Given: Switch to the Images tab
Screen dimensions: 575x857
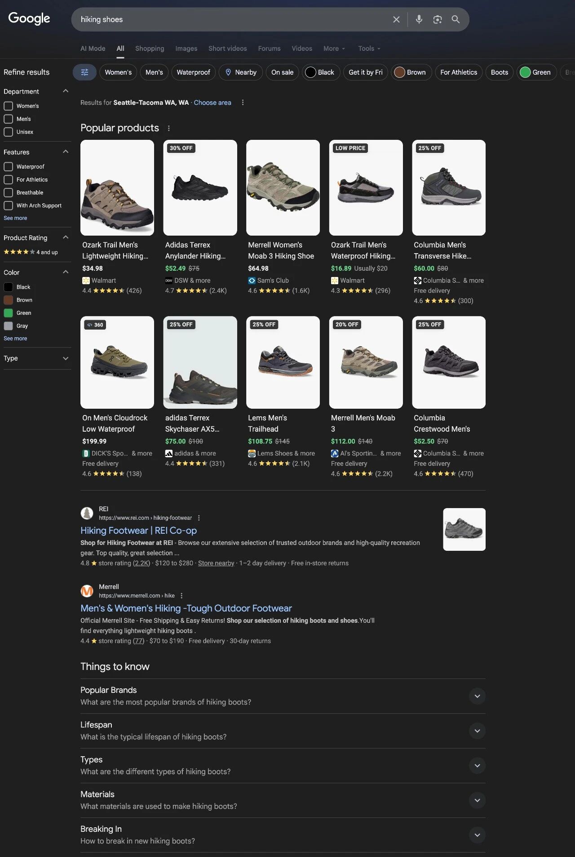Looking at the screenshot, I should coord(186,49).
